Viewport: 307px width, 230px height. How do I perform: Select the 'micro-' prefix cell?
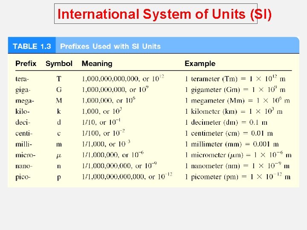(x=26, y=155)
